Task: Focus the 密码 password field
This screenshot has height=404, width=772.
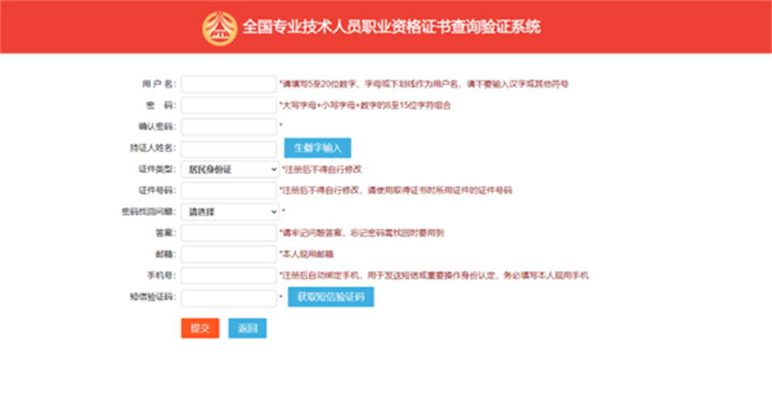Action: click(x=229, y=105)
